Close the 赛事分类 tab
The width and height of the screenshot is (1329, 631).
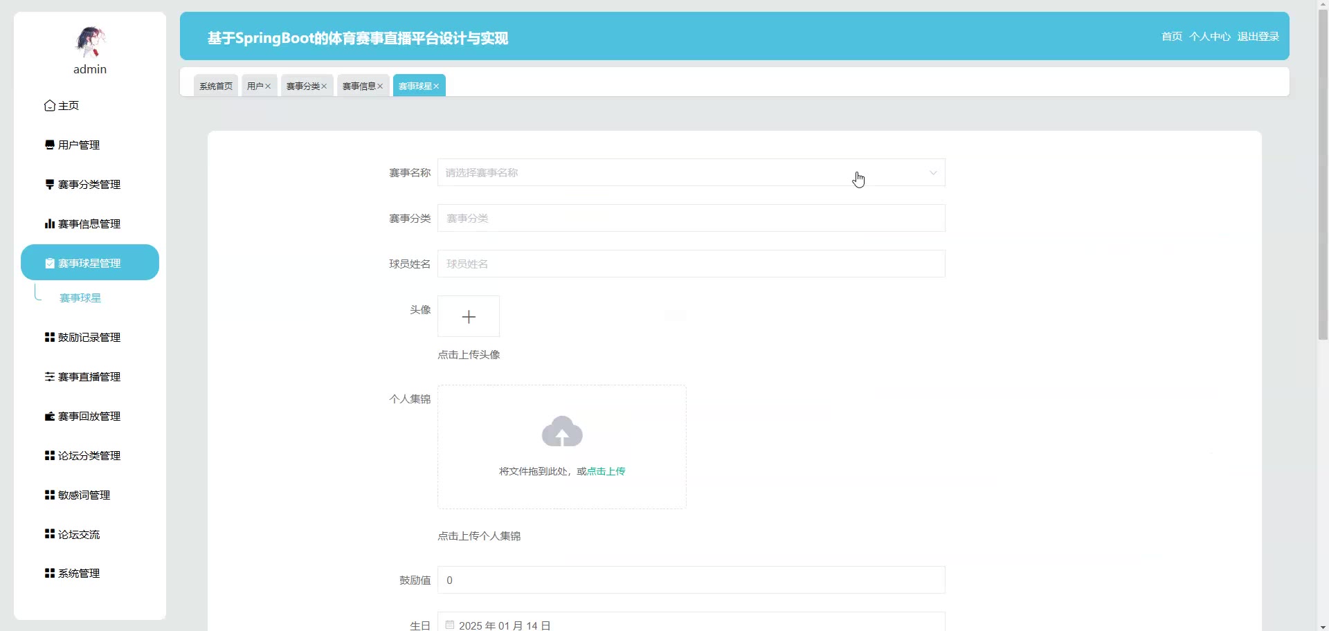pyautogui.click(x=324, y=86)
